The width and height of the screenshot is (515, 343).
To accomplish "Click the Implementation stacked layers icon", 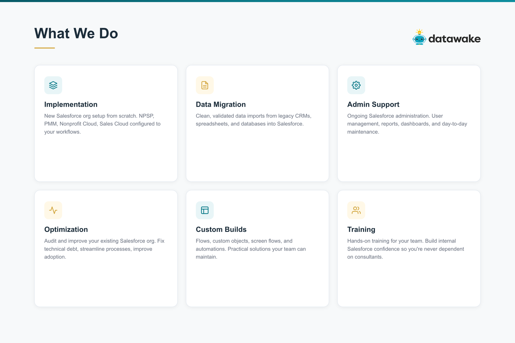I will pos(53,85).
